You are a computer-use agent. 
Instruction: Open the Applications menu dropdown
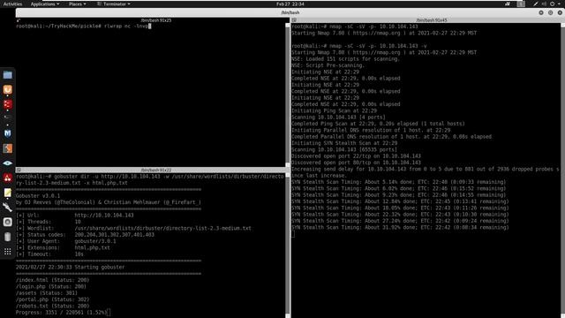(45, 4)
